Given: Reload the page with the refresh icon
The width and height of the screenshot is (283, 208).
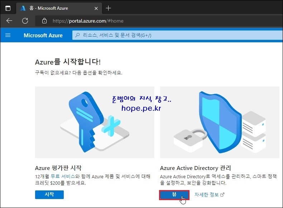Looking at the screenshot, I should click(x=25, y=21).
